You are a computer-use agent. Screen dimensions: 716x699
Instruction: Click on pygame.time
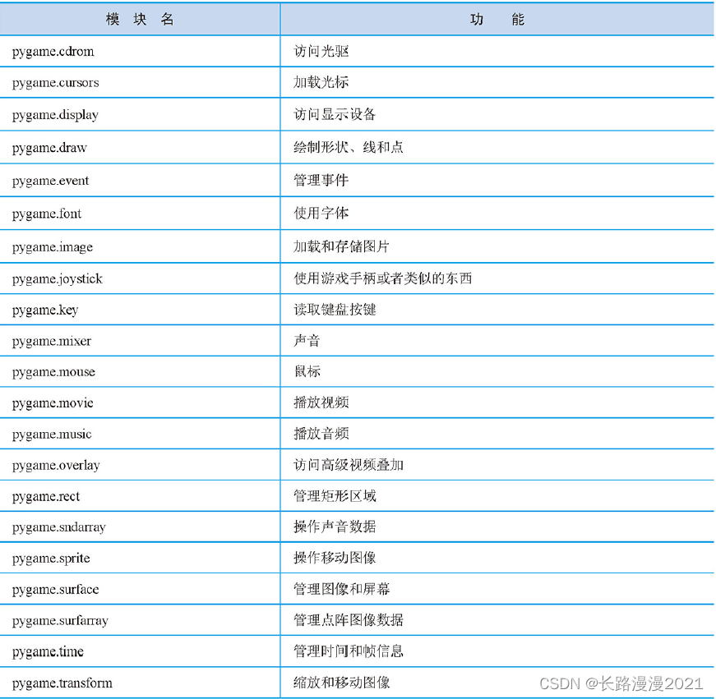coord(48,652)
